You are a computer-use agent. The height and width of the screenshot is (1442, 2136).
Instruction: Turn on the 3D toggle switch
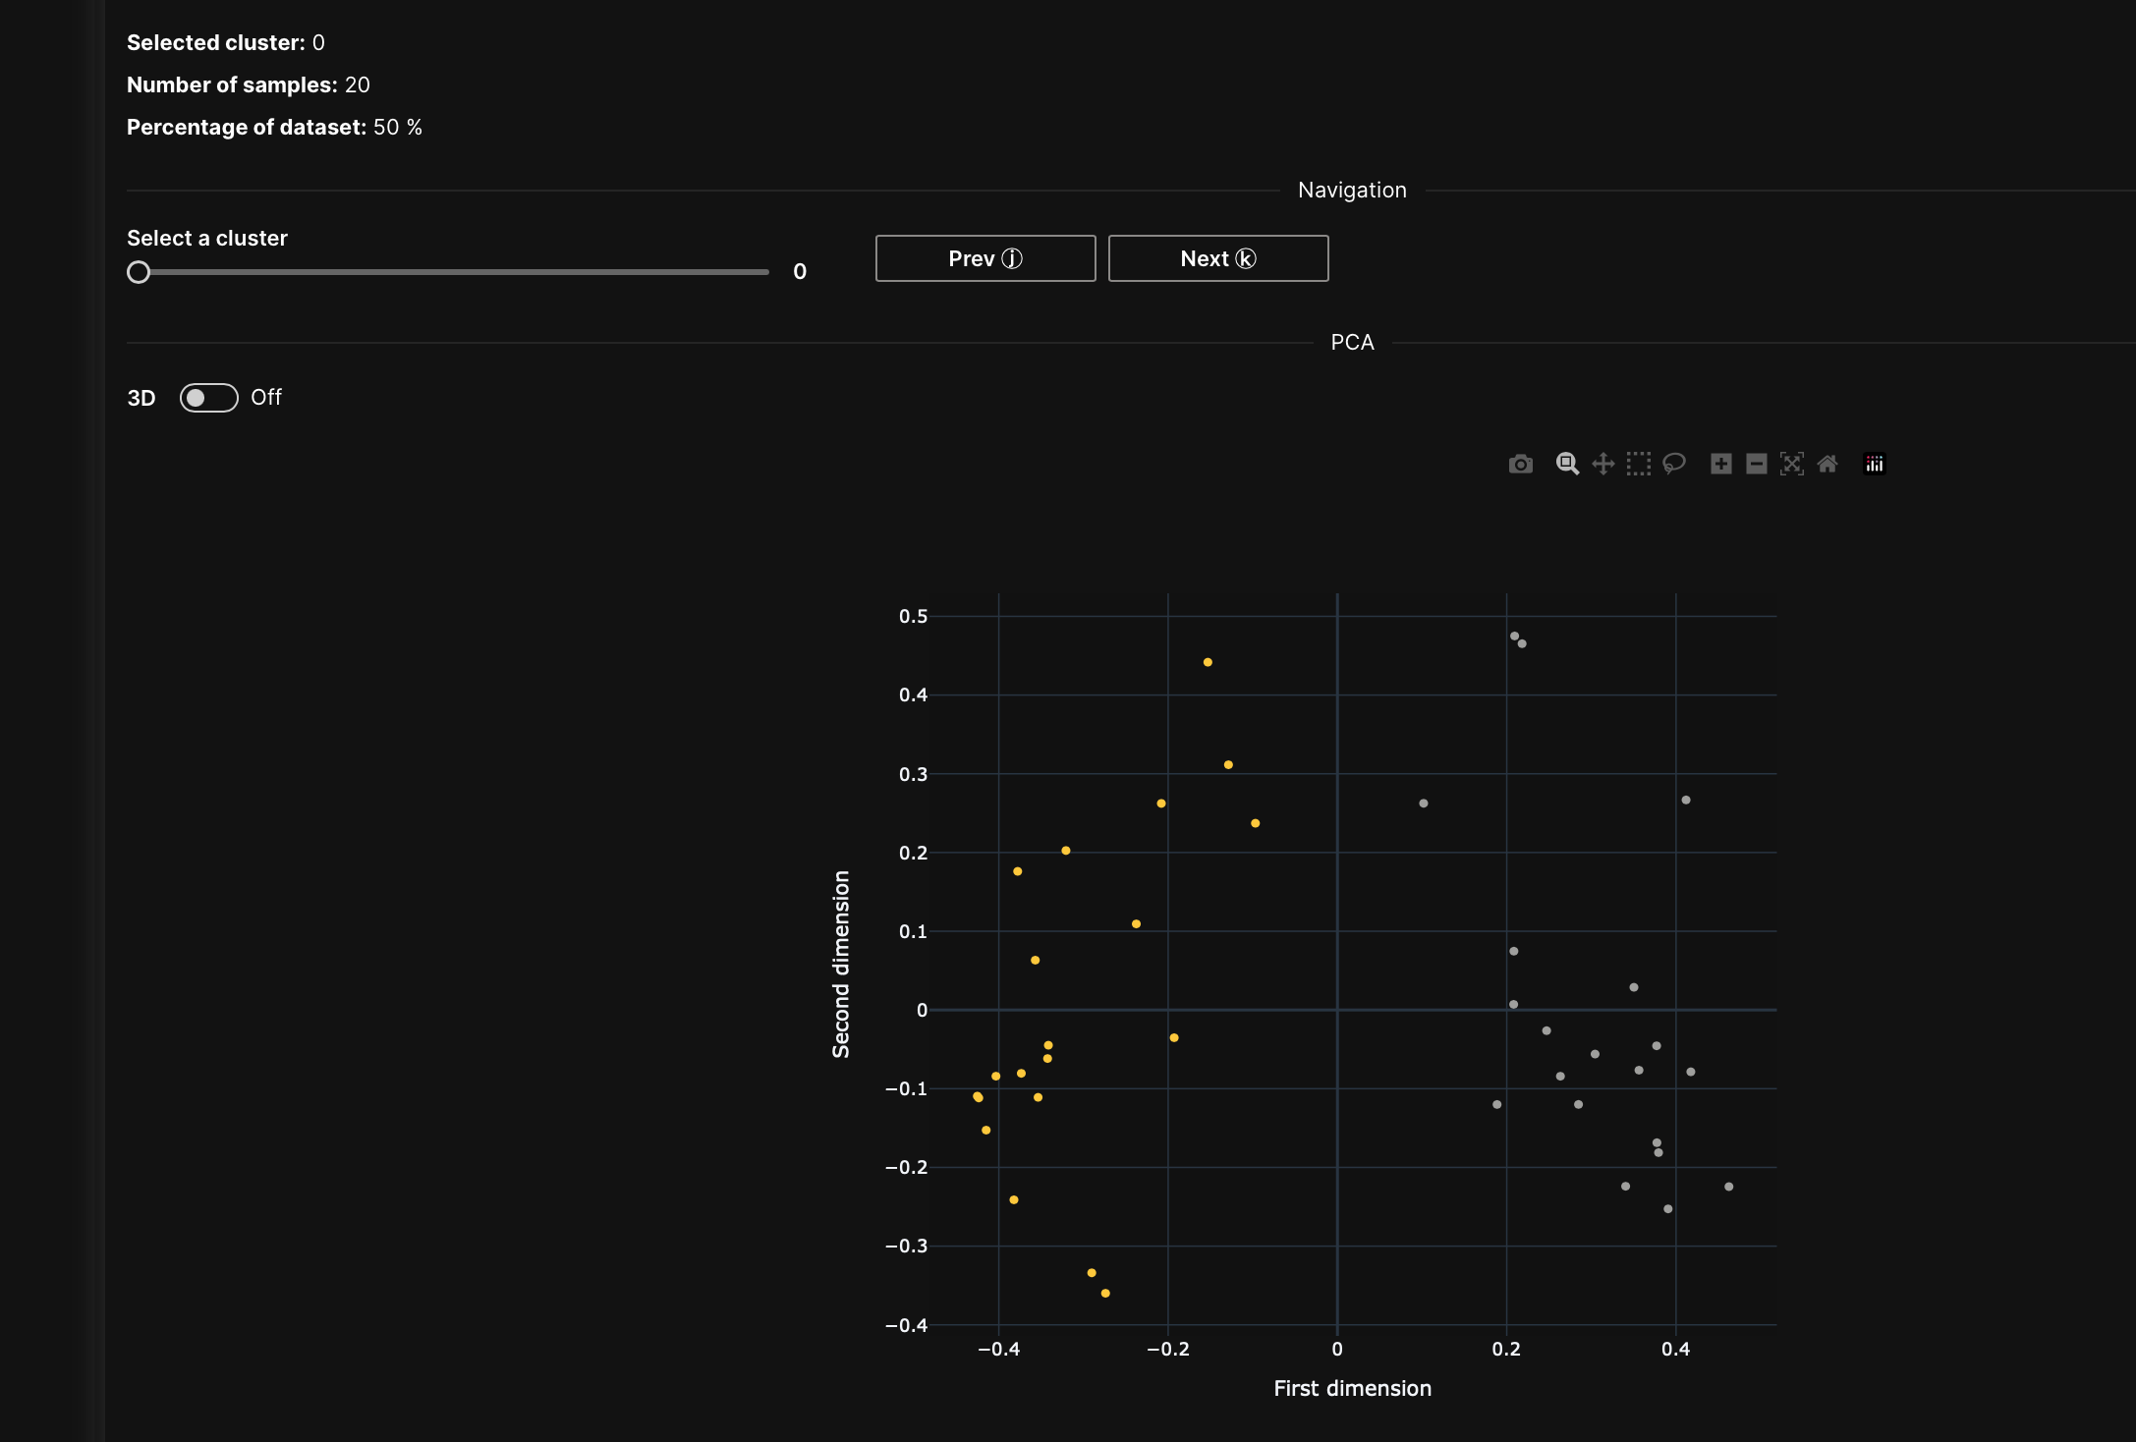tap(208, 398)
